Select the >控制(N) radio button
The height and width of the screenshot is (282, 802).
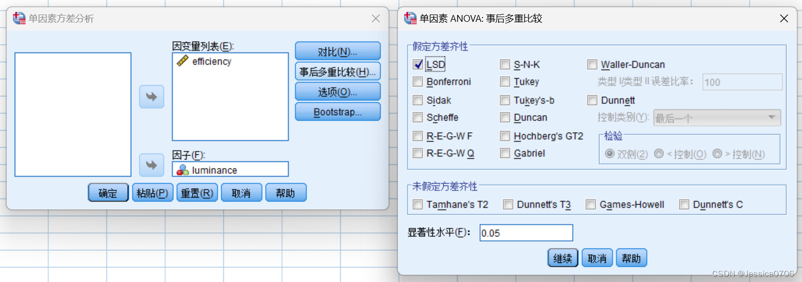(717, 154)
